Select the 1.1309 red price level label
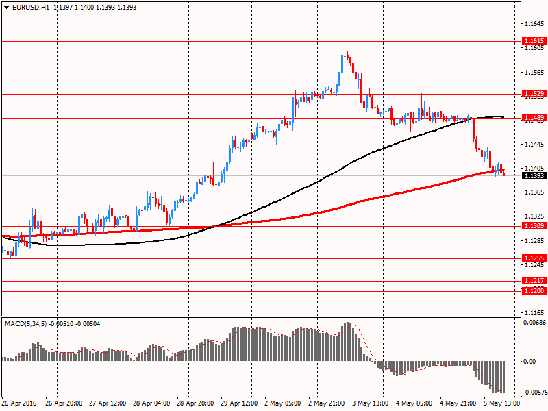Image resolution: width=548 pixels, height=411 pixels. click(534, 226)
